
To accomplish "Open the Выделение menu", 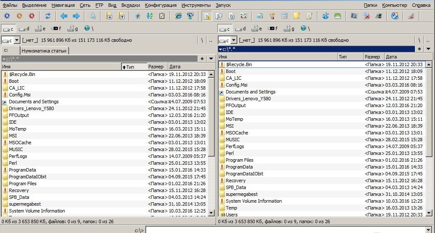I will coord(35,5).
